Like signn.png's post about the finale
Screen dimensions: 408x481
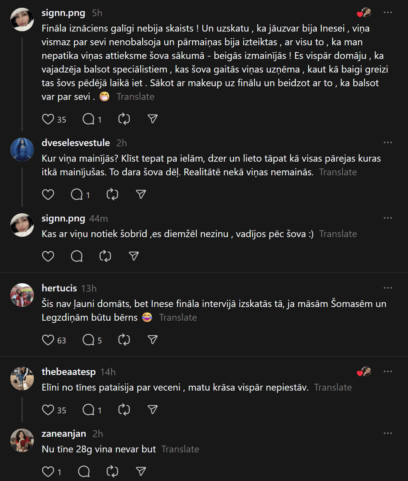click(48, 119)
